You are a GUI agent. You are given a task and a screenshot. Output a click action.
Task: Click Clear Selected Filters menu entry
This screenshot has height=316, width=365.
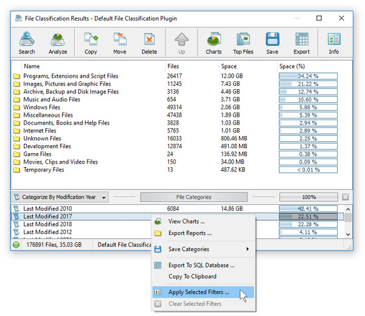[x=203, y=304]
